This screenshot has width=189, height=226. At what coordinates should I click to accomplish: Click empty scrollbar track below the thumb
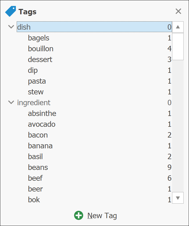point(178,126)
